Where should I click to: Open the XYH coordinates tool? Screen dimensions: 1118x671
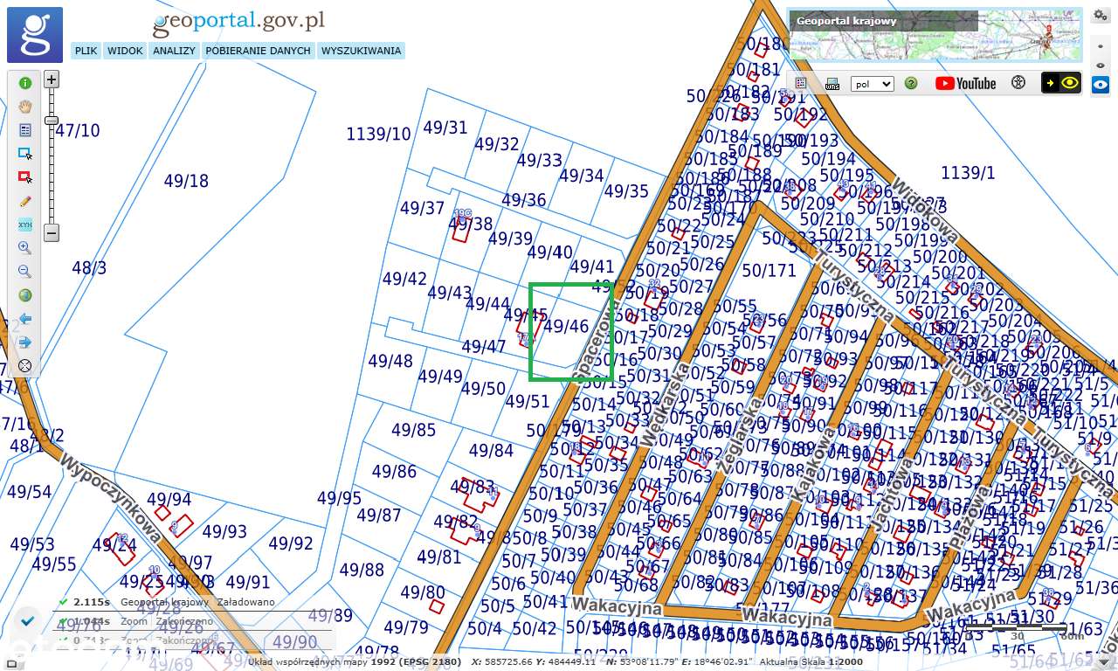tap(24, 225)
